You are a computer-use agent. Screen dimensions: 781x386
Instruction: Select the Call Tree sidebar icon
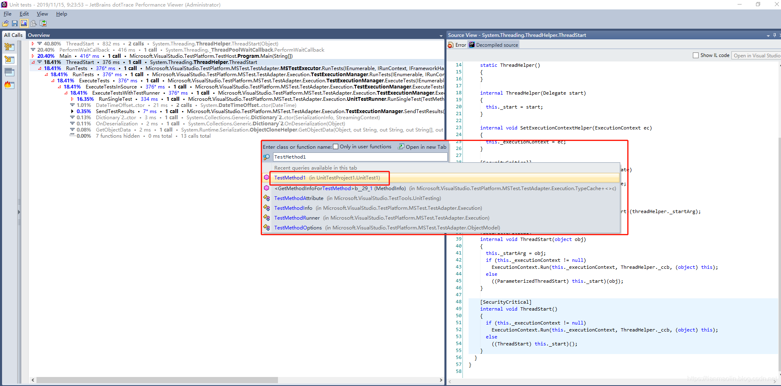[9, 60]
